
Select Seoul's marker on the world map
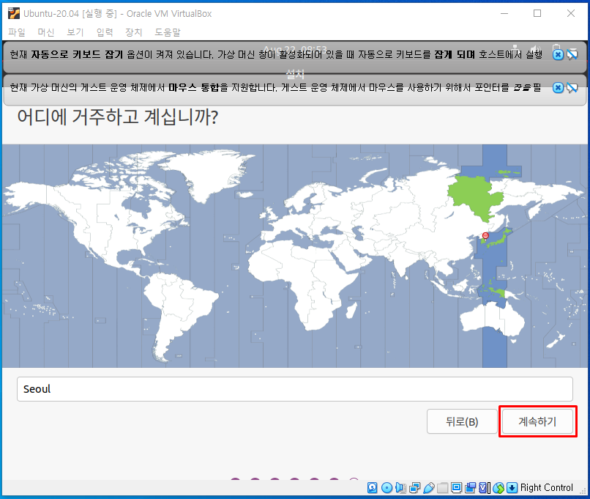tap(485, 236)
